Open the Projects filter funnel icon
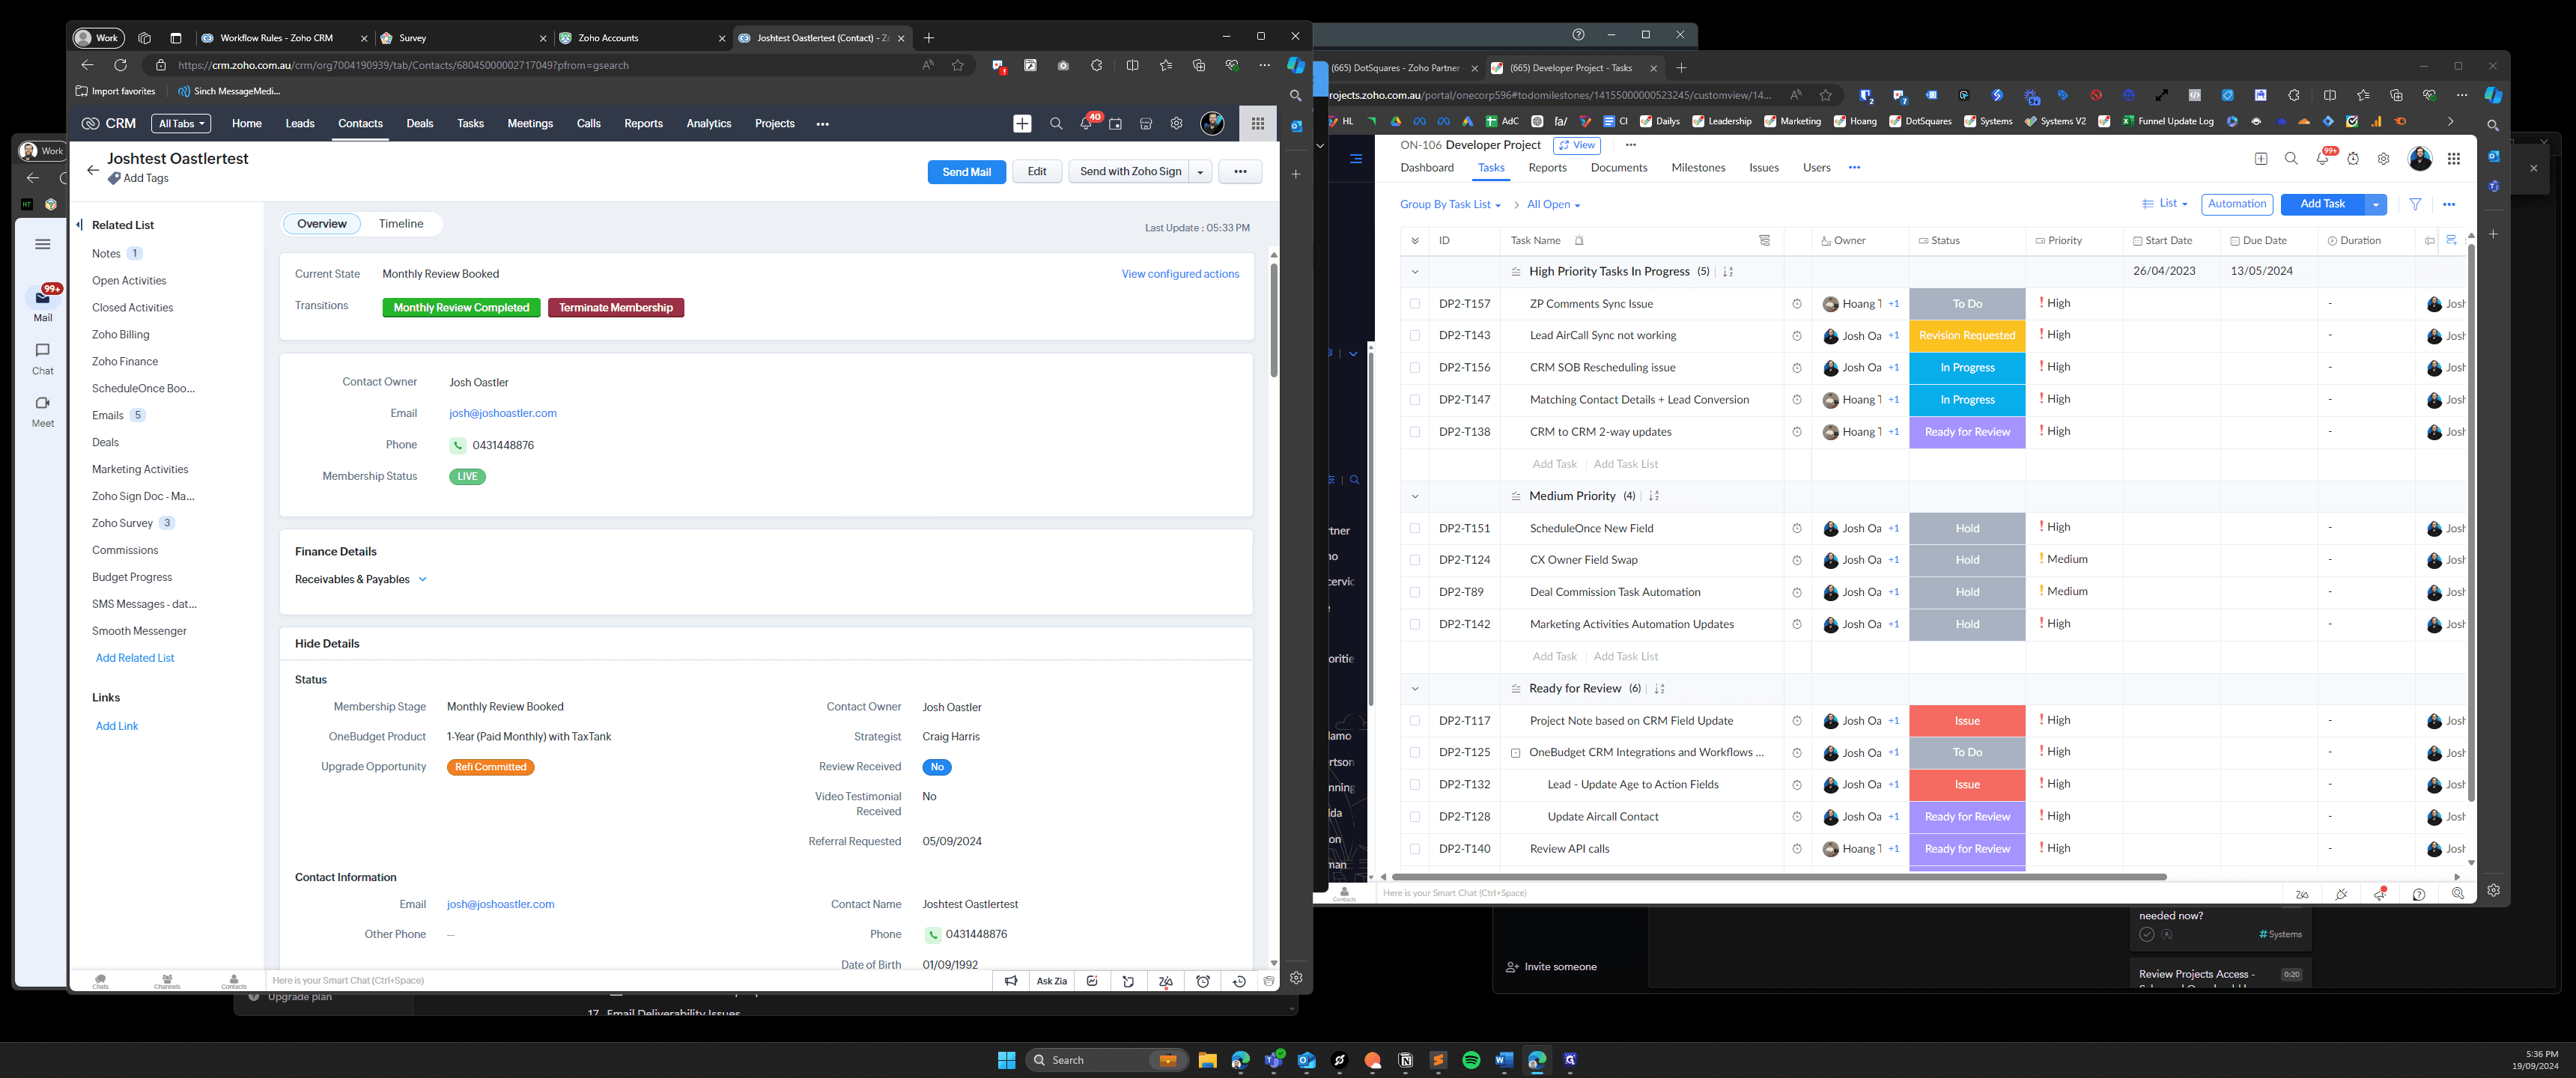Viewport: 2576px width, 1078px height. click(2415, 204)
